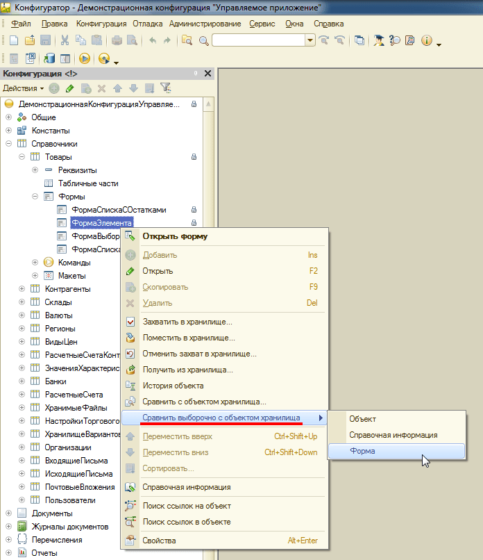Select the Табличные части tree item
The height and width of the screenshot is (560, 483).
click(x=88, y=183)
